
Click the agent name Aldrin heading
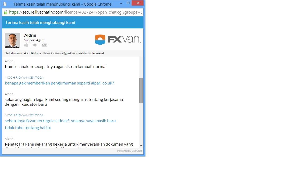point(30,35)
